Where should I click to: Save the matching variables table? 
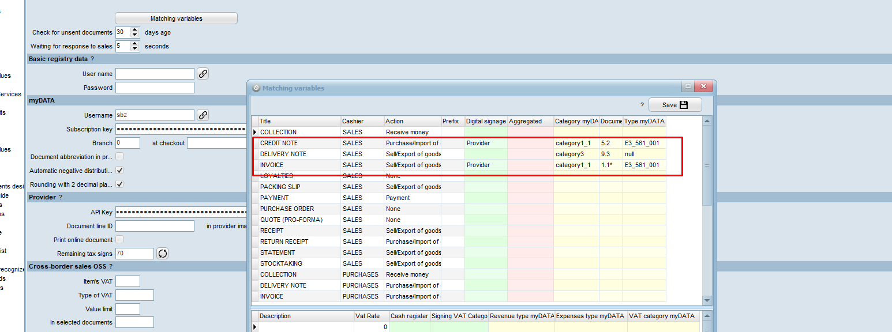point(675,105)
